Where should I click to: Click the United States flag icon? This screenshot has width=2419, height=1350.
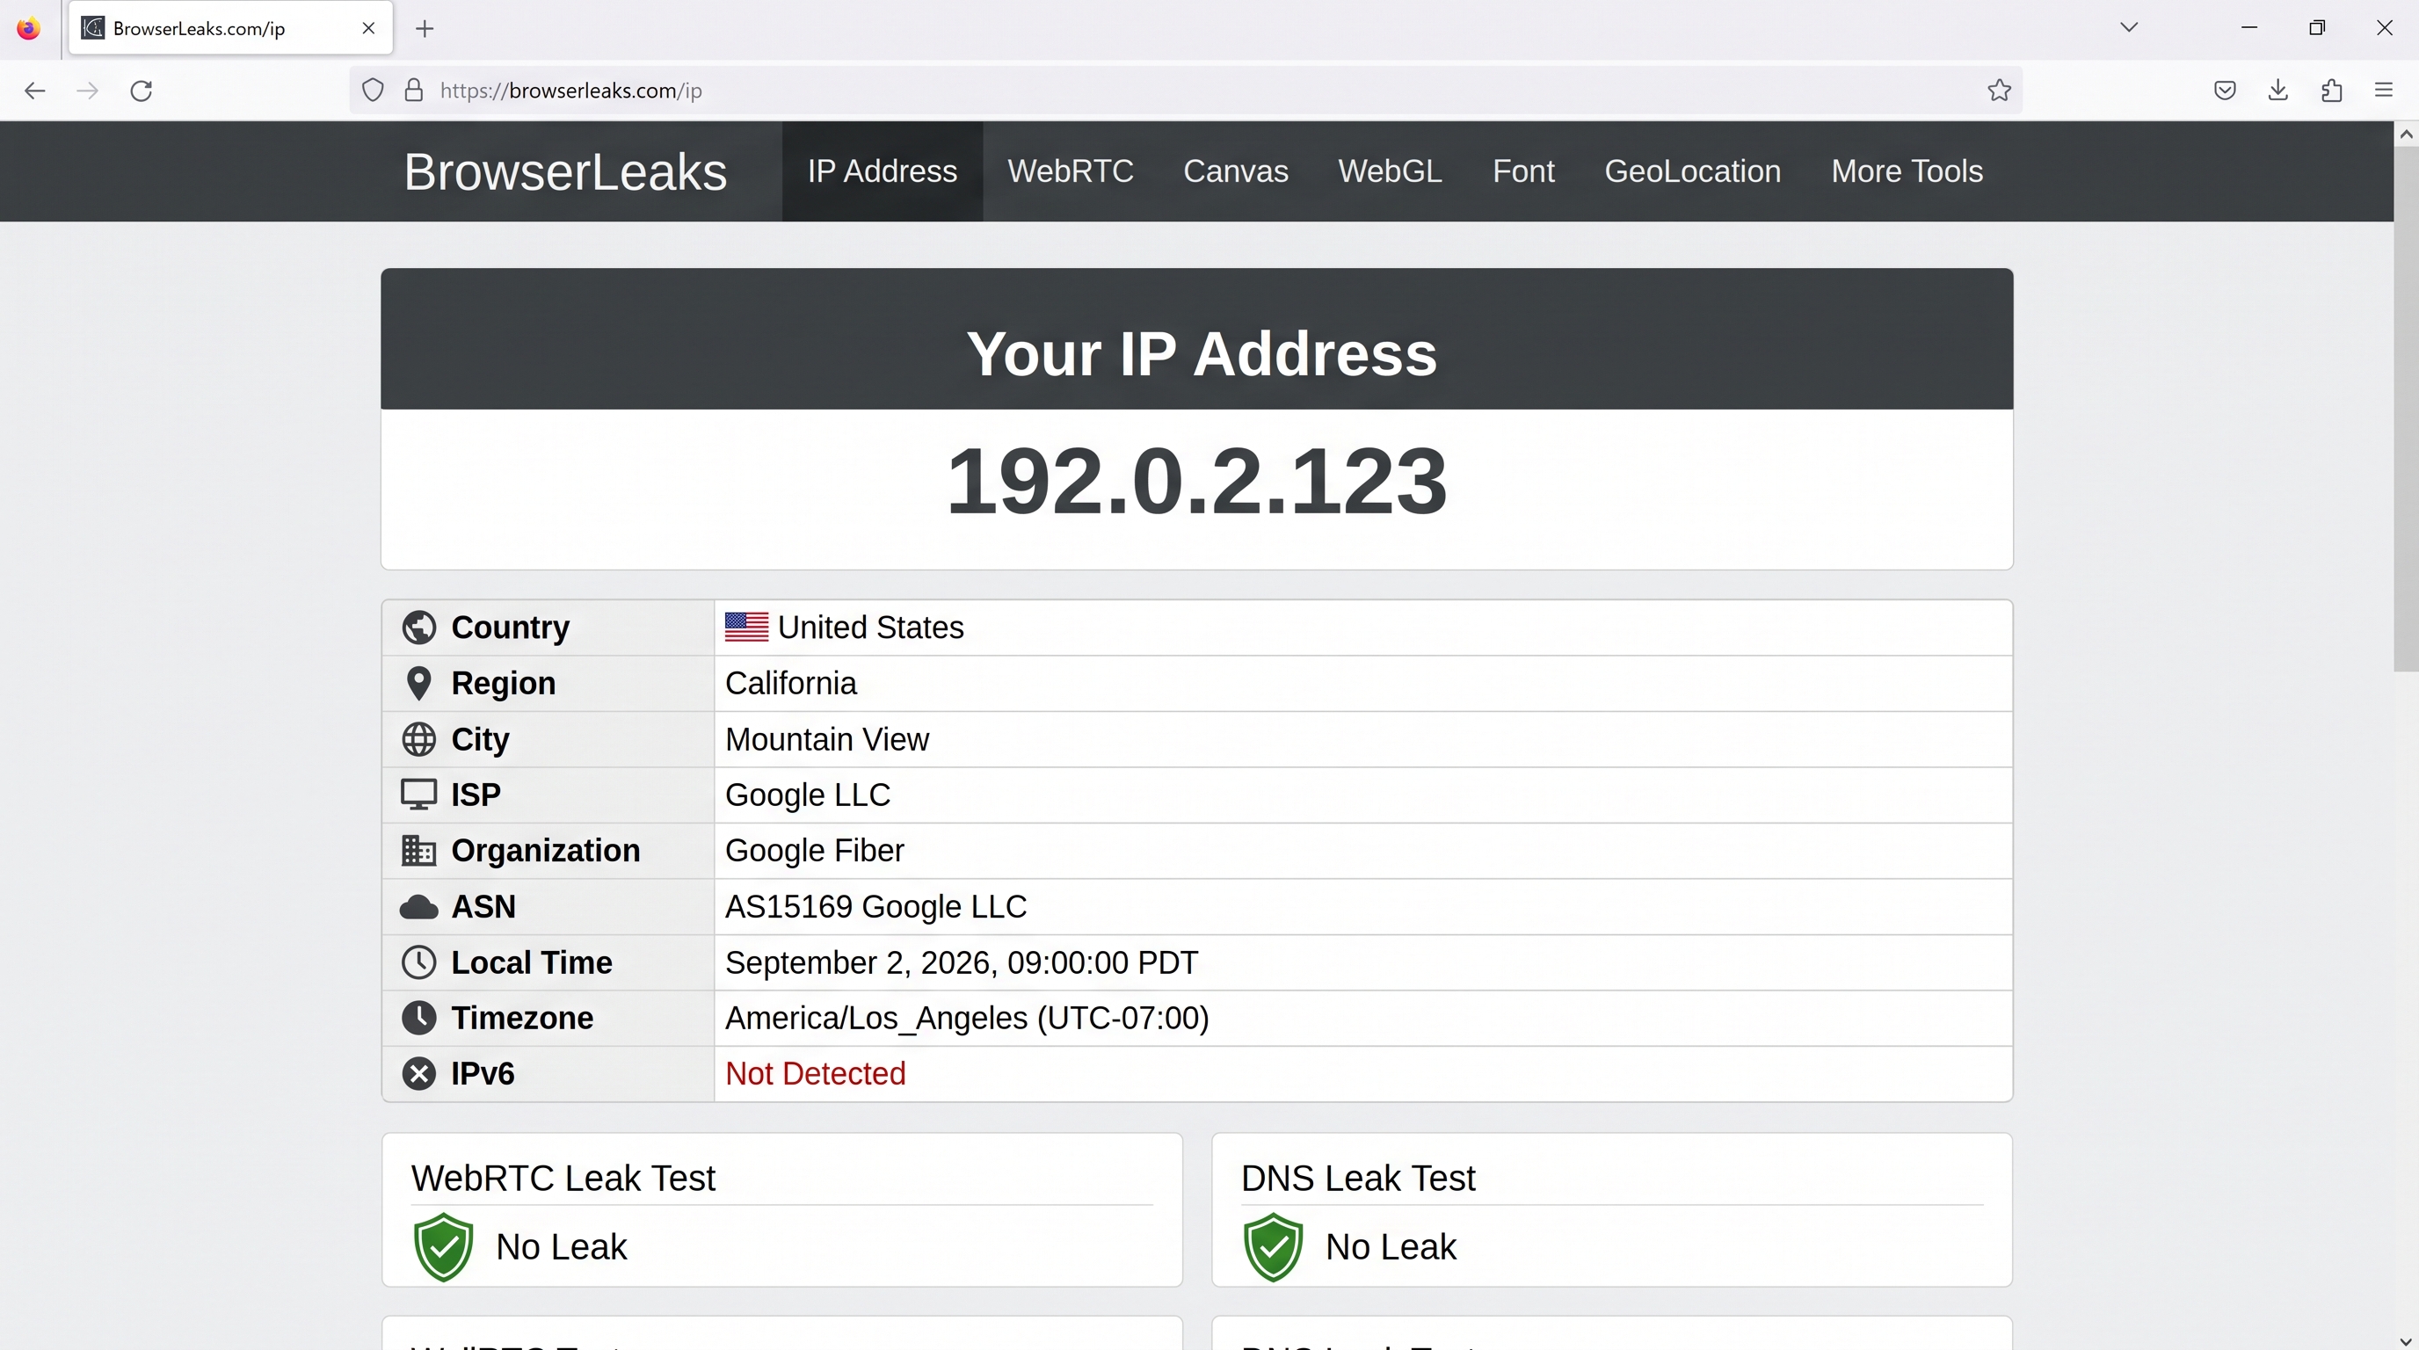746,628
